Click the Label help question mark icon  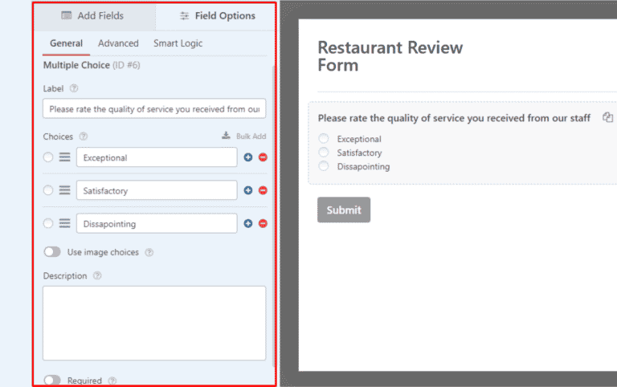point(74,88)
